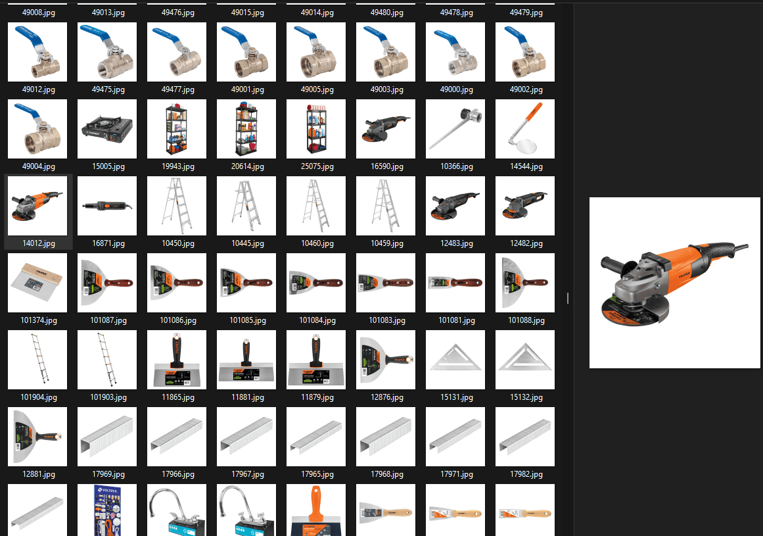Choose the 16871.jpg die grinder thumbnail
The image size is (763, 536).
coord(107,206)
